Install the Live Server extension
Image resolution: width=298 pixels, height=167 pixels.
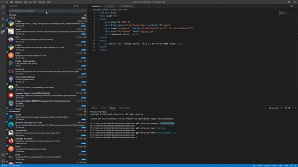point(83,74)
